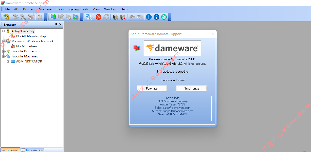This screenshot has width=311, height=152.
Task: Click the grey monitor icon with X
Action: click(x=68, y=17)
